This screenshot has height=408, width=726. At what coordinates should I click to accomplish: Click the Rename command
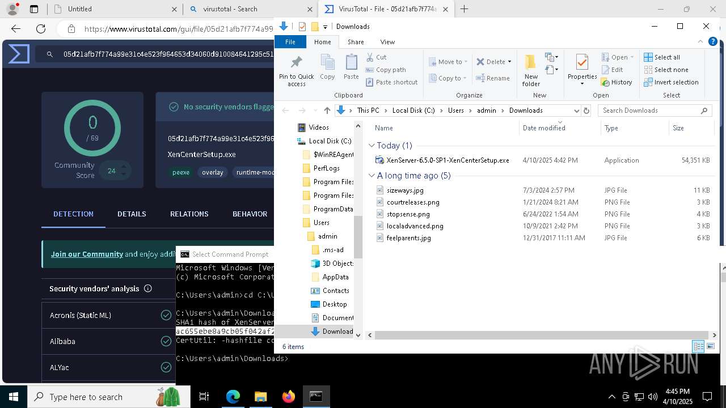tap(493, 78)
